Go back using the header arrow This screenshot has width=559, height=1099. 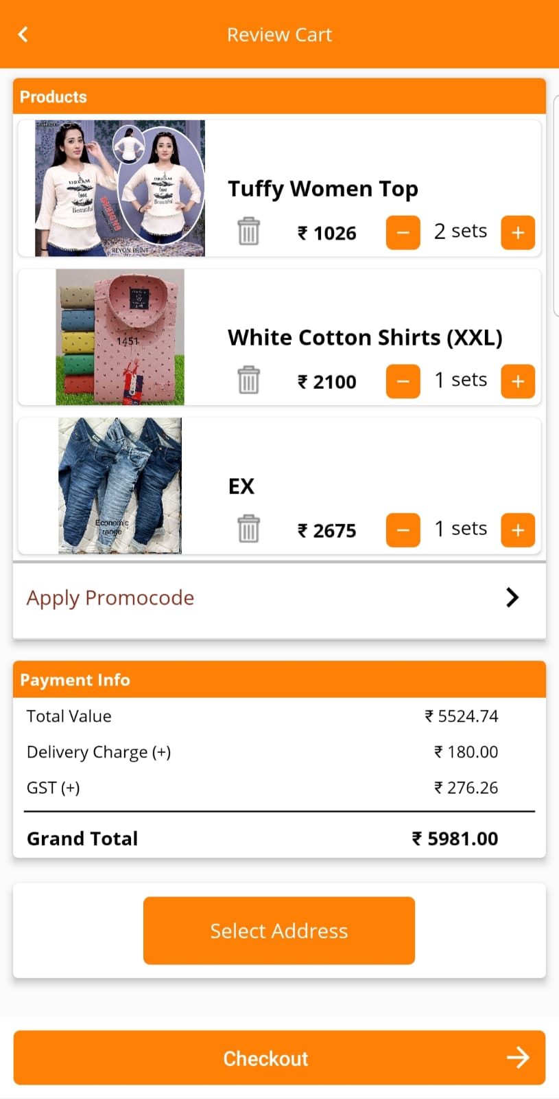pyautogui.click(x=23, y=34)
